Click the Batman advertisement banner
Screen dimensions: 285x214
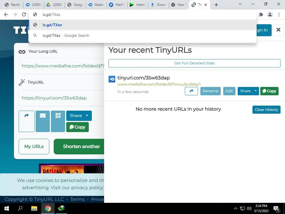point(72,169)
